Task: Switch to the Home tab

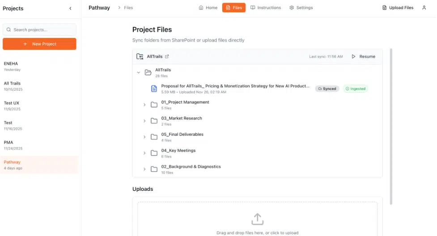Action: pos(208,8)
